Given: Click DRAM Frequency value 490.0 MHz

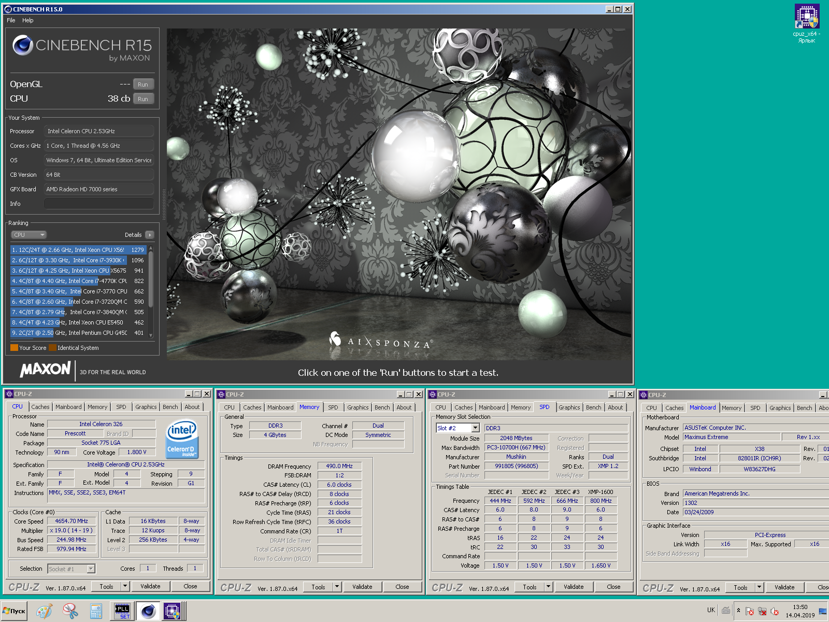Looking at the screenshot, I should pyautogui.click(x=339, y=466).
